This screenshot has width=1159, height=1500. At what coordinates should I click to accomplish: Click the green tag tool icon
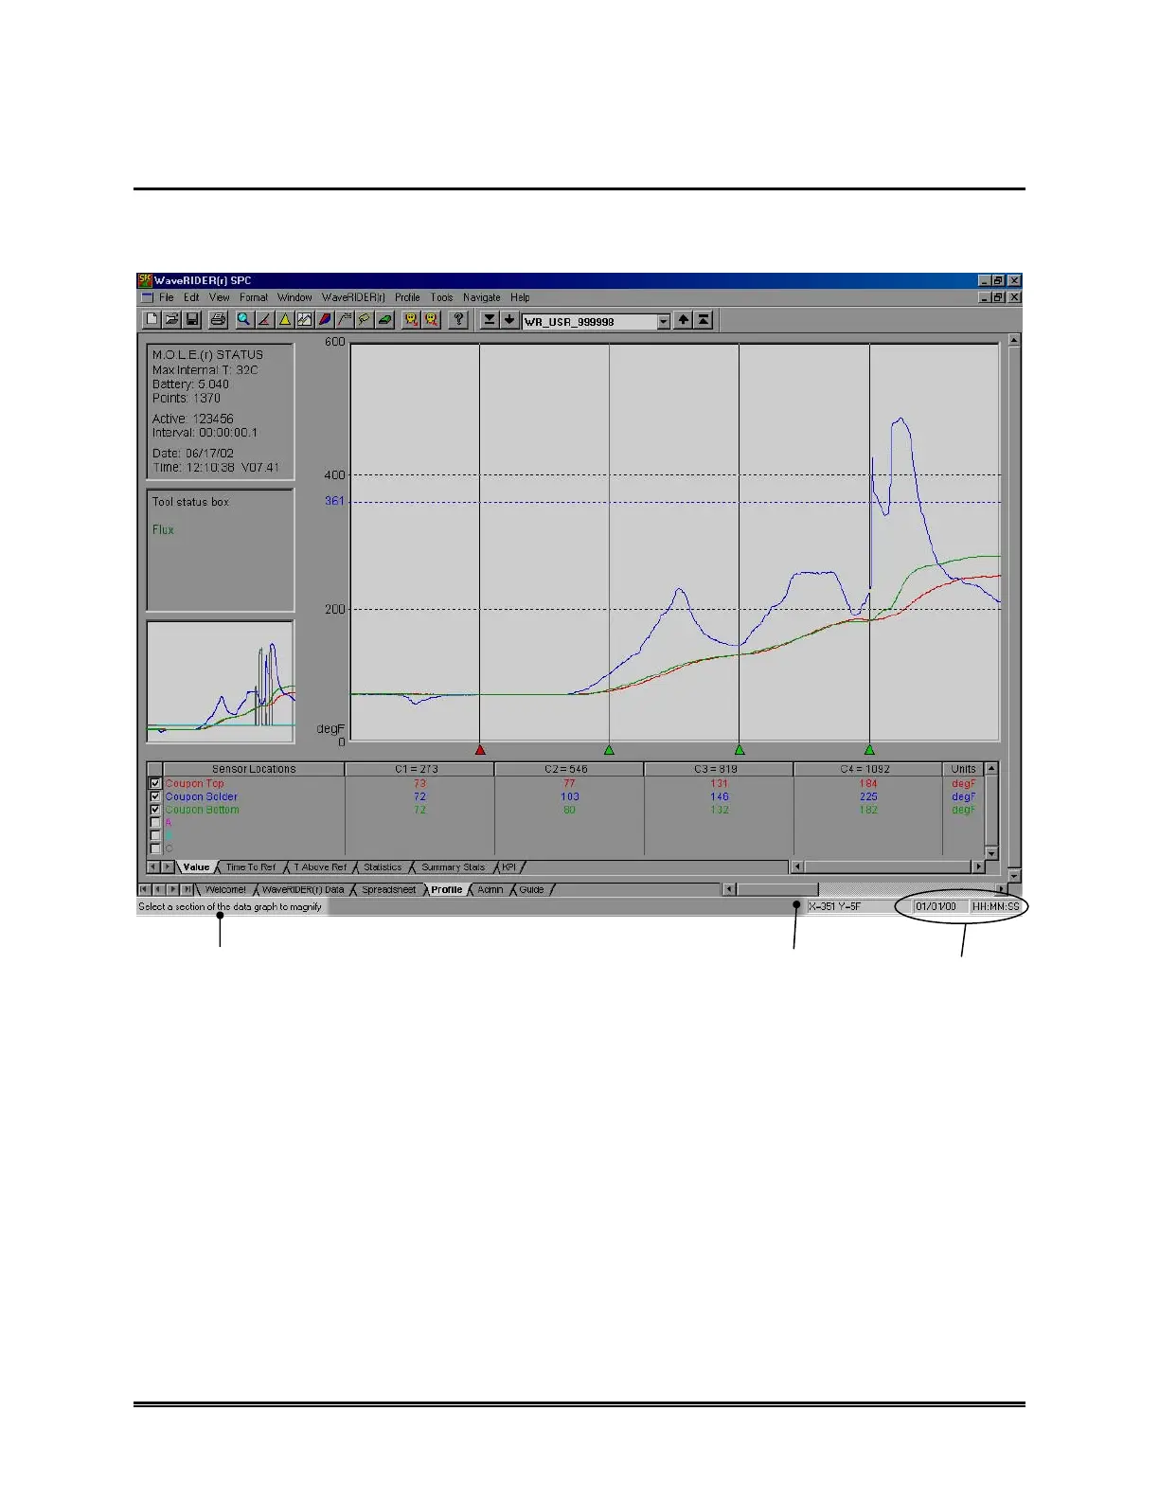coord(365,320)
